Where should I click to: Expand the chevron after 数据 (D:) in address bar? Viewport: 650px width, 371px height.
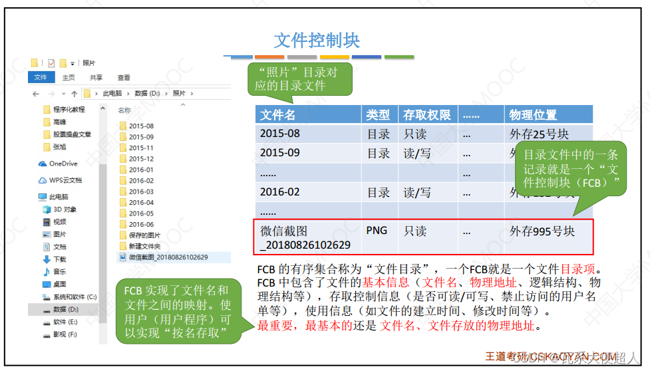(166, 94)
